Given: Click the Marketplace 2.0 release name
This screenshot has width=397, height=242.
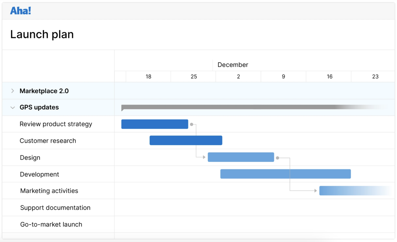Looking at the screenshot, I should pyautogui.click(x=44, y=91).
